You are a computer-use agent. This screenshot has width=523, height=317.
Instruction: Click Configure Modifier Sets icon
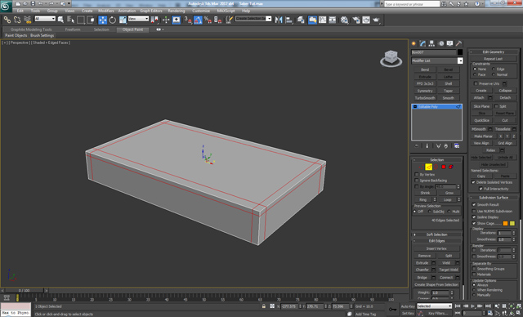[x=457, y=146]
